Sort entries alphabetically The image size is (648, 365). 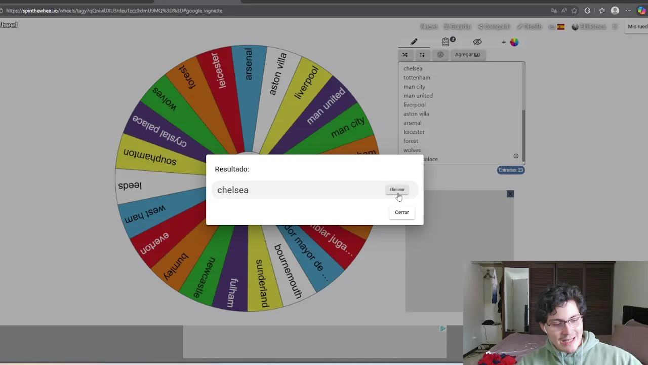(422, 55)
